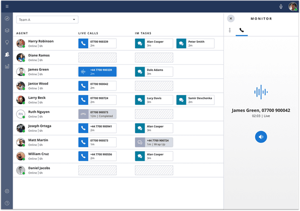Click the microphone icon in top bar
The image size is (300, 211).
281,6
